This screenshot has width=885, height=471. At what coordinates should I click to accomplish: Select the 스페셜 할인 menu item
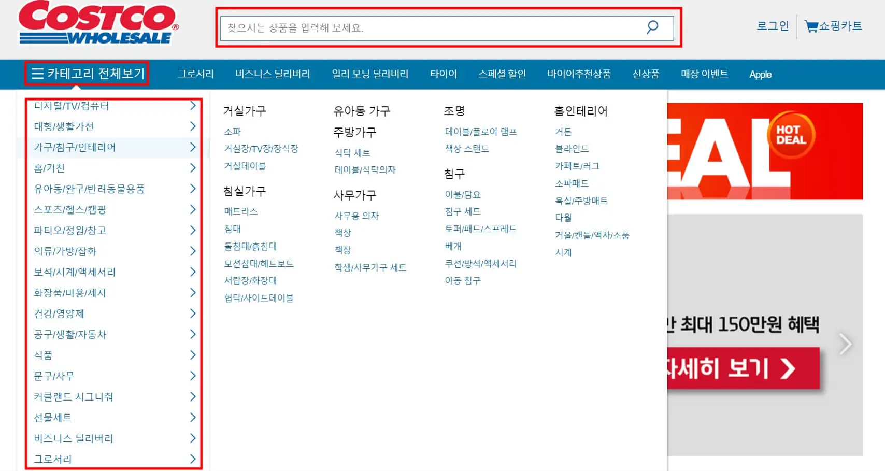click(x=502, y=74)
